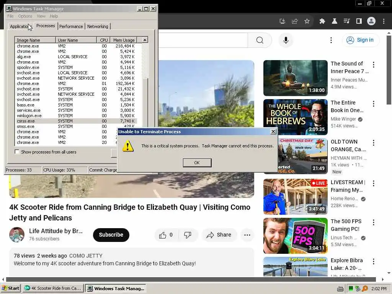The width and height of the screenshot is (392, 294).
Task: Open options menu for Explore Bibra Lake video
Action: (x=374, y=261)
